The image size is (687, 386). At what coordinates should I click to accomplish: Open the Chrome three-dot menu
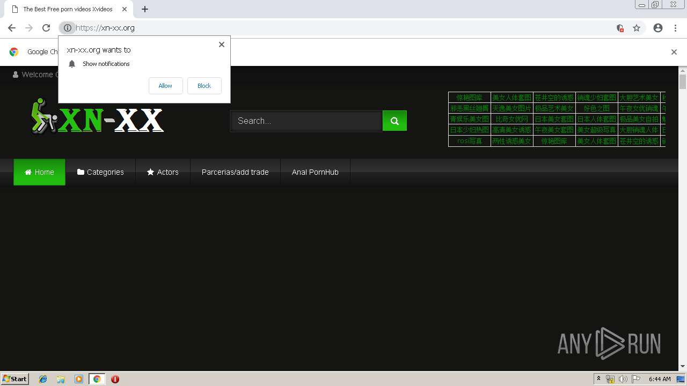tap(675, 28)
